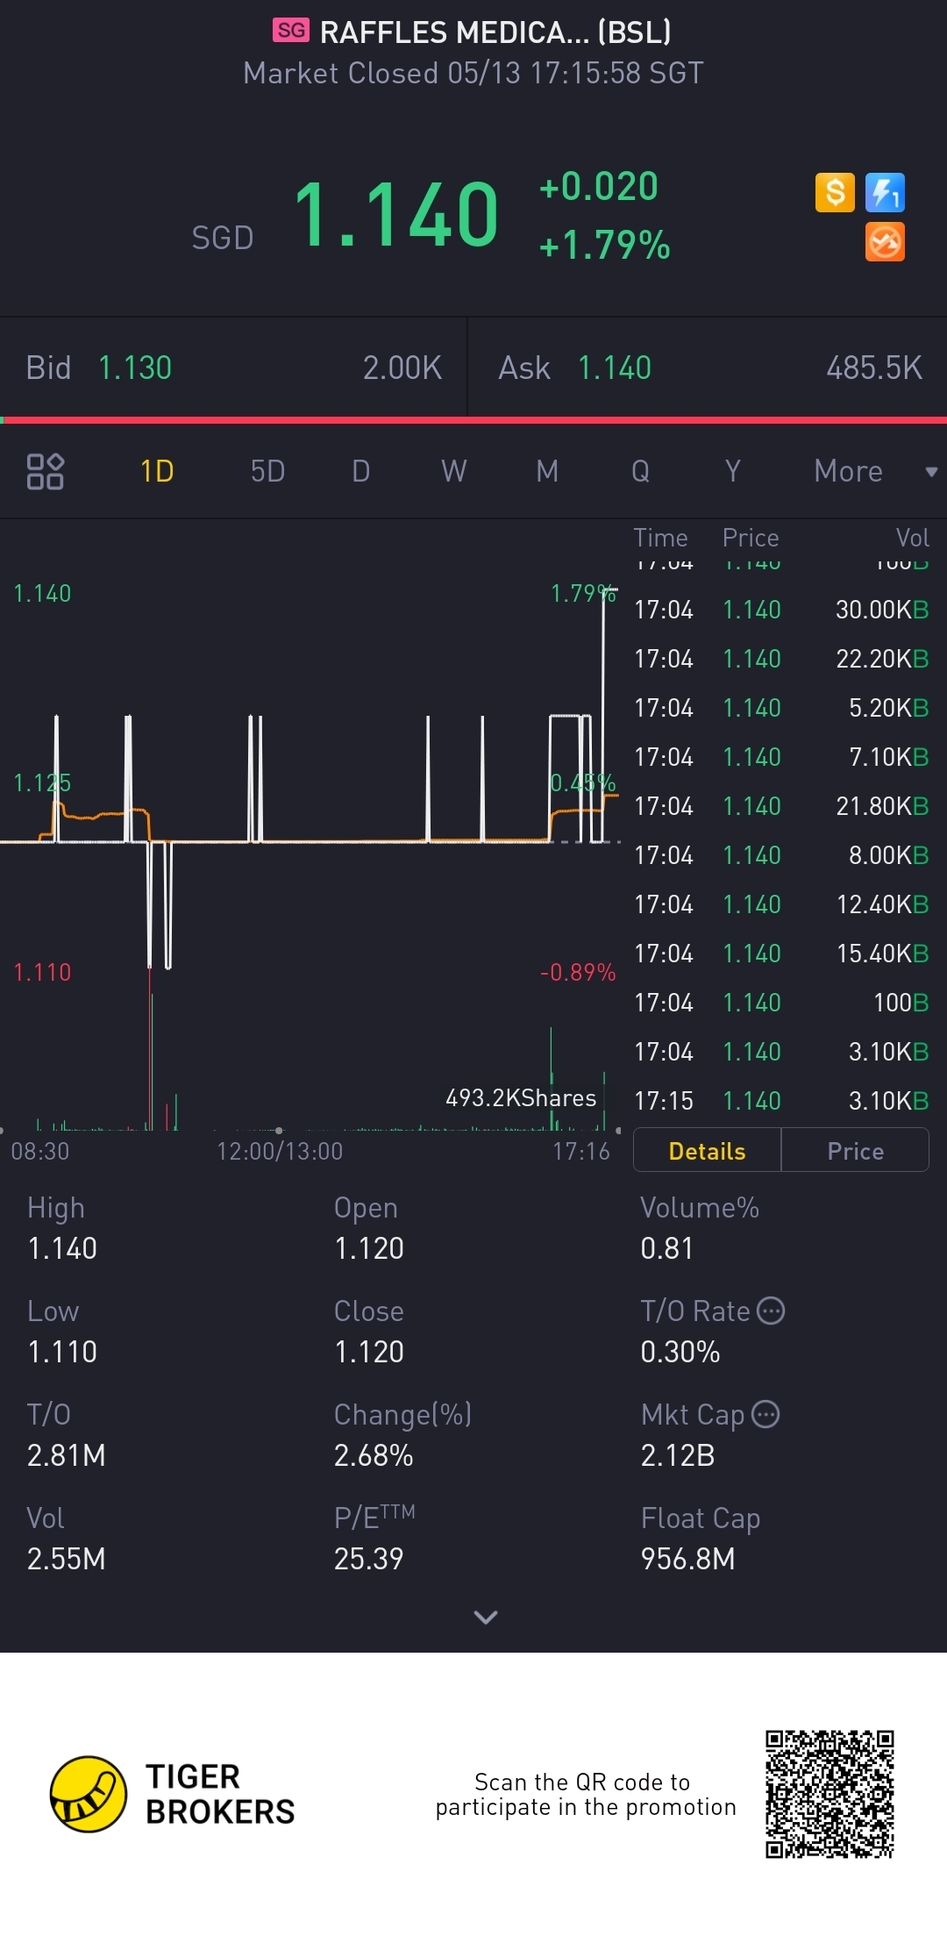Viewport: 947px width, 1936px height.
Task: Tap the Vol 2.55M value
Action: [66, 1559]
